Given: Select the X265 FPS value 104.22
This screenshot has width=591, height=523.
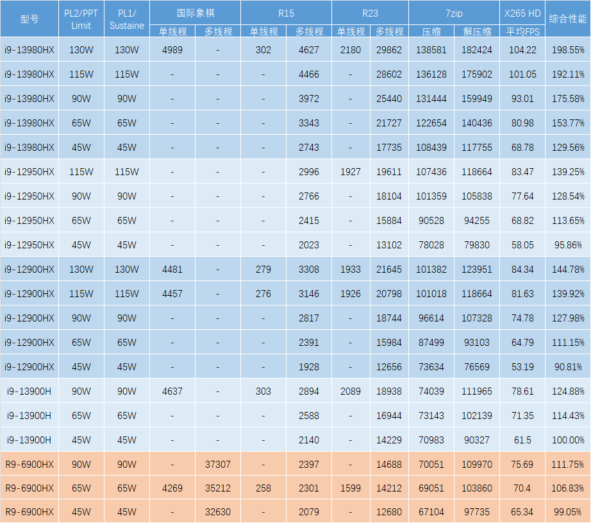Looking at the screenshot, I should point(522,50).
